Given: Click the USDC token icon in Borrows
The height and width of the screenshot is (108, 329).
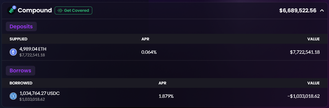Looking at the screenshot, I should point(13,96).
